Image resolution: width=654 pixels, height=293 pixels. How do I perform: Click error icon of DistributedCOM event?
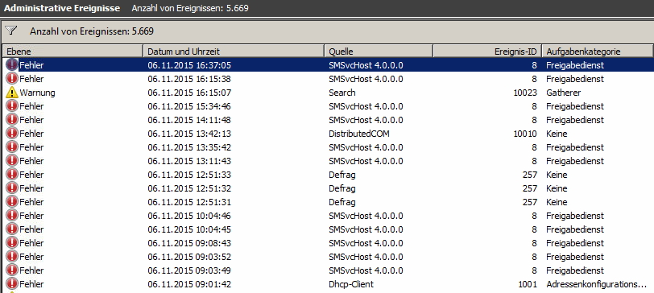(12, 134)
